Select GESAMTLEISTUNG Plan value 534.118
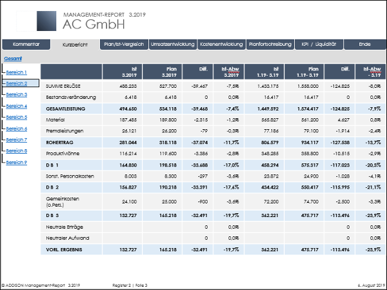This screenshot has width=387, height=290. (168, 109)
